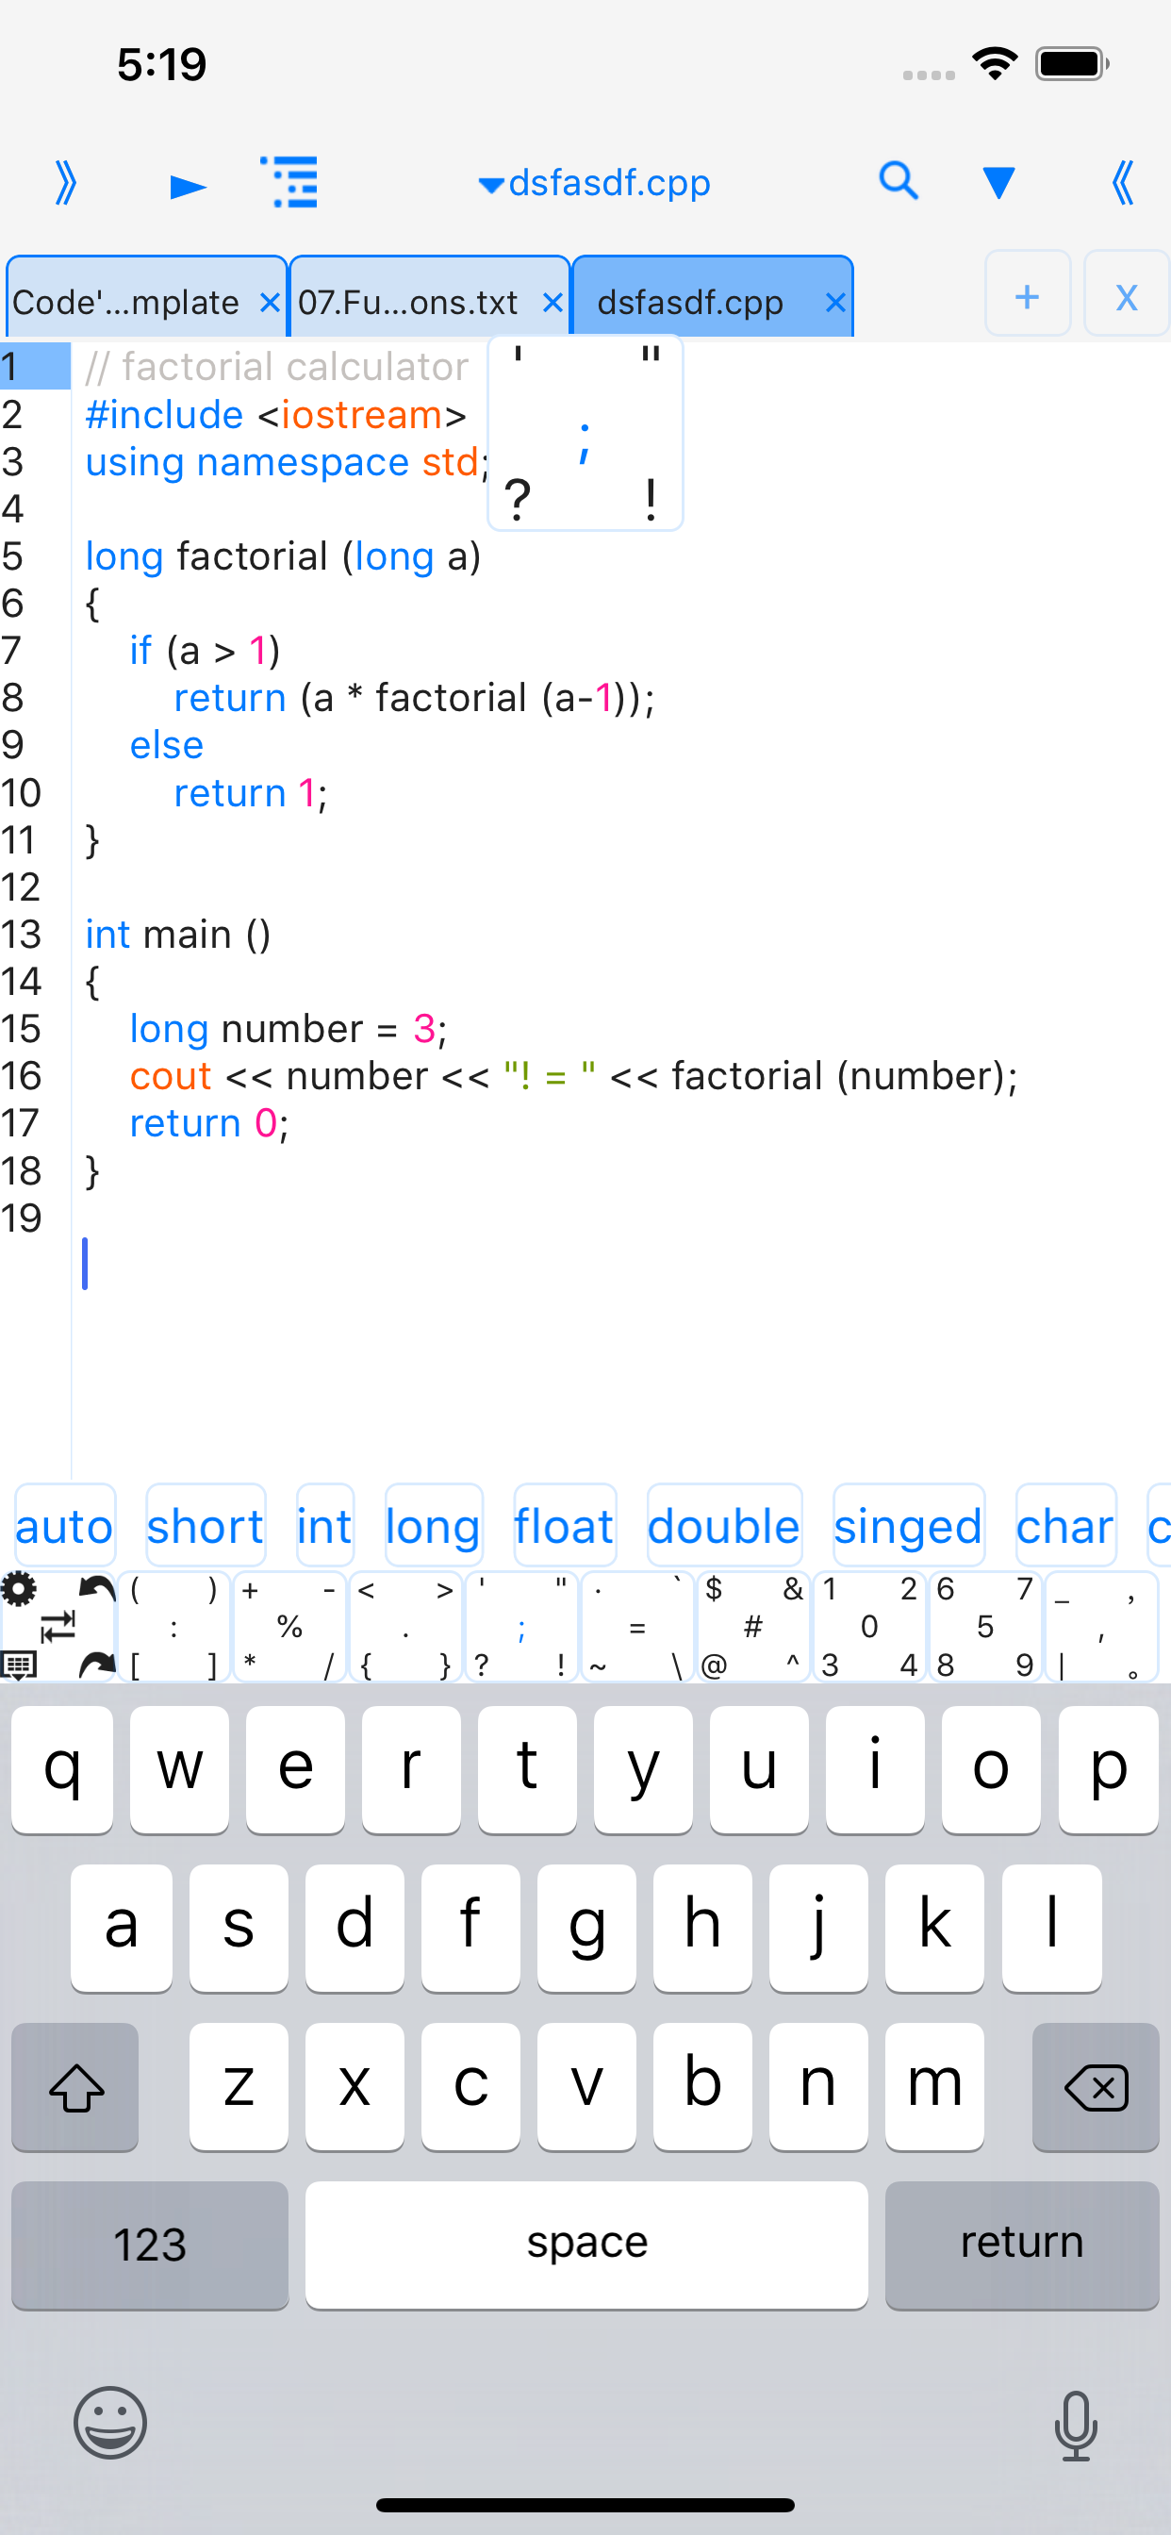Click 'using namespace std' text

pyautogui.click(x=281, y=461)
